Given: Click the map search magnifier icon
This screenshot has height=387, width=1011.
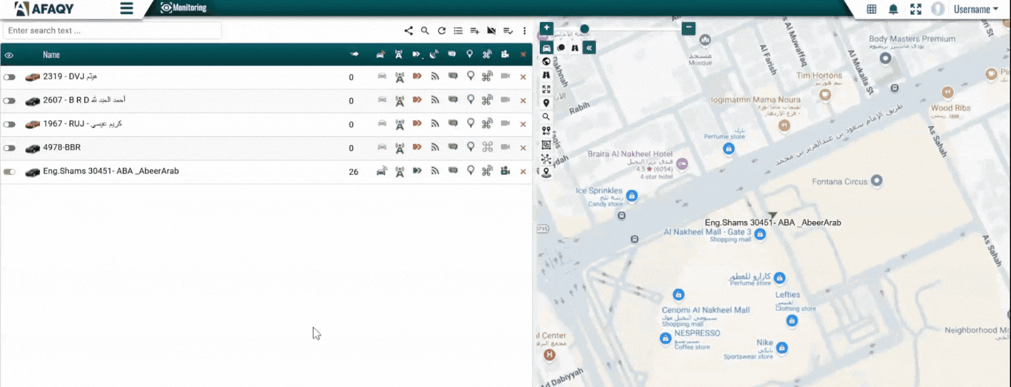Looking at the screenshot, I should 547,117.
